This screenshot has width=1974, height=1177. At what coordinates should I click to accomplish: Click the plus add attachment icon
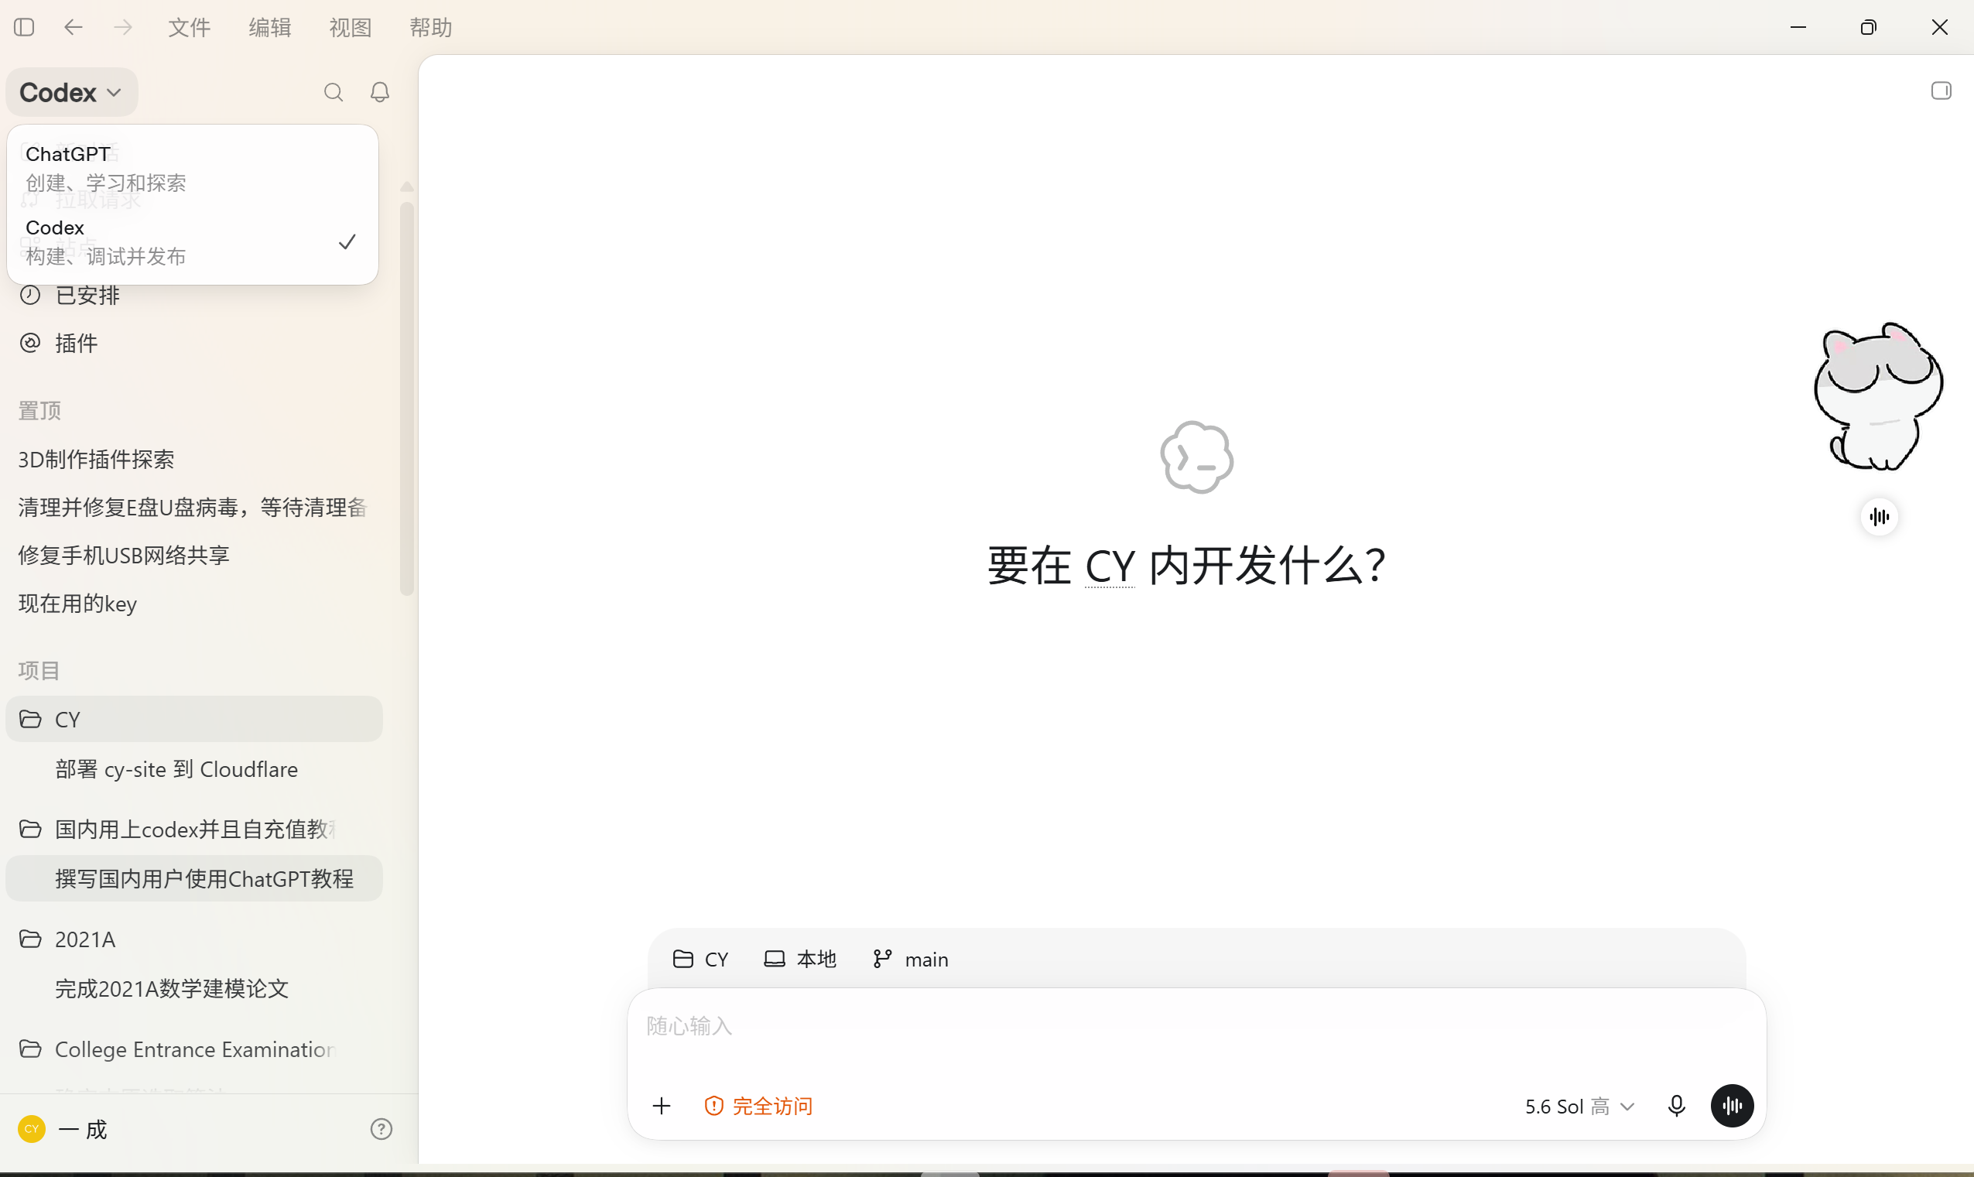pos(662,1107)
